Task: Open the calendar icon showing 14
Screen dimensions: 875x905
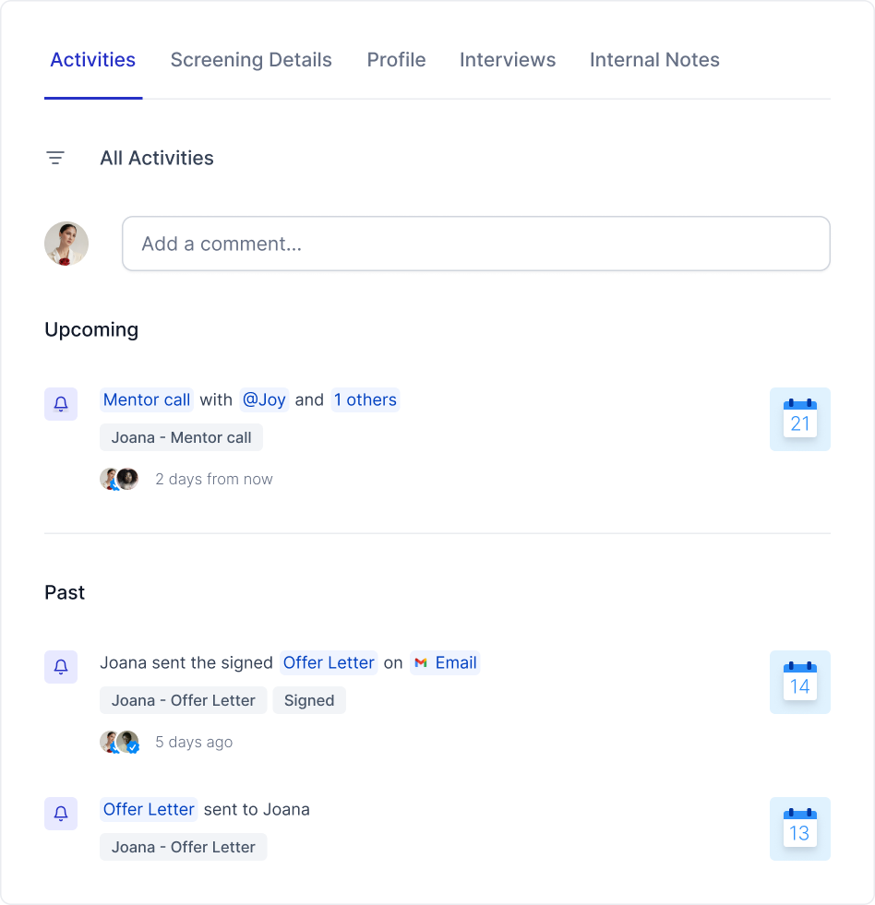Action: [800, 682]
